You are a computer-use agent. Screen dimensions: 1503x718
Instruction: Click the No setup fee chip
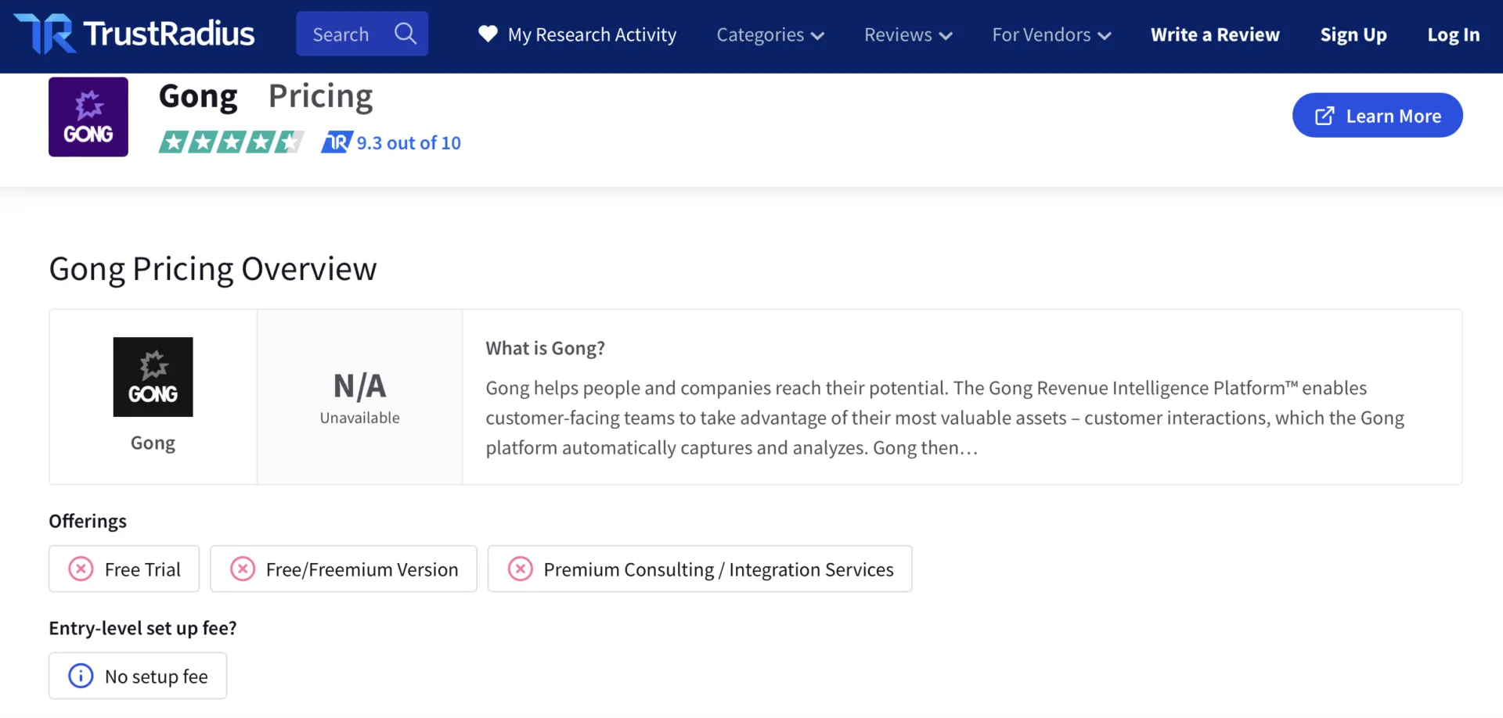coord(138,676)
